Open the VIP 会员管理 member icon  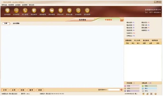pyautogui.click(x=16, y=11)
